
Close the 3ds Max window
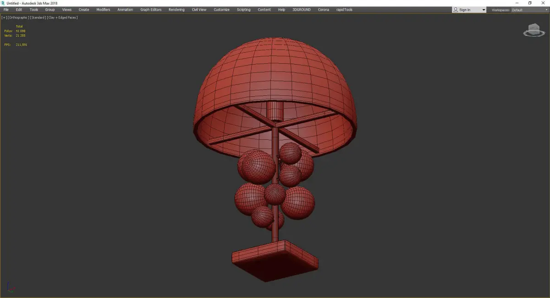[543, 3]
